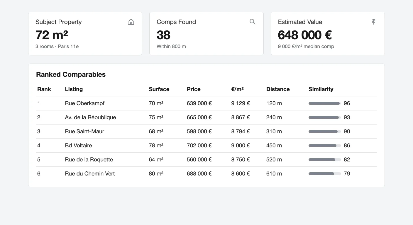413x225 pixels.
Task: Click the Price column header
Action: 194,89
